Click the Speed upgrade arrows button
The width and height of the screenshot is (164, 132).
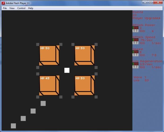pos(135,55)
